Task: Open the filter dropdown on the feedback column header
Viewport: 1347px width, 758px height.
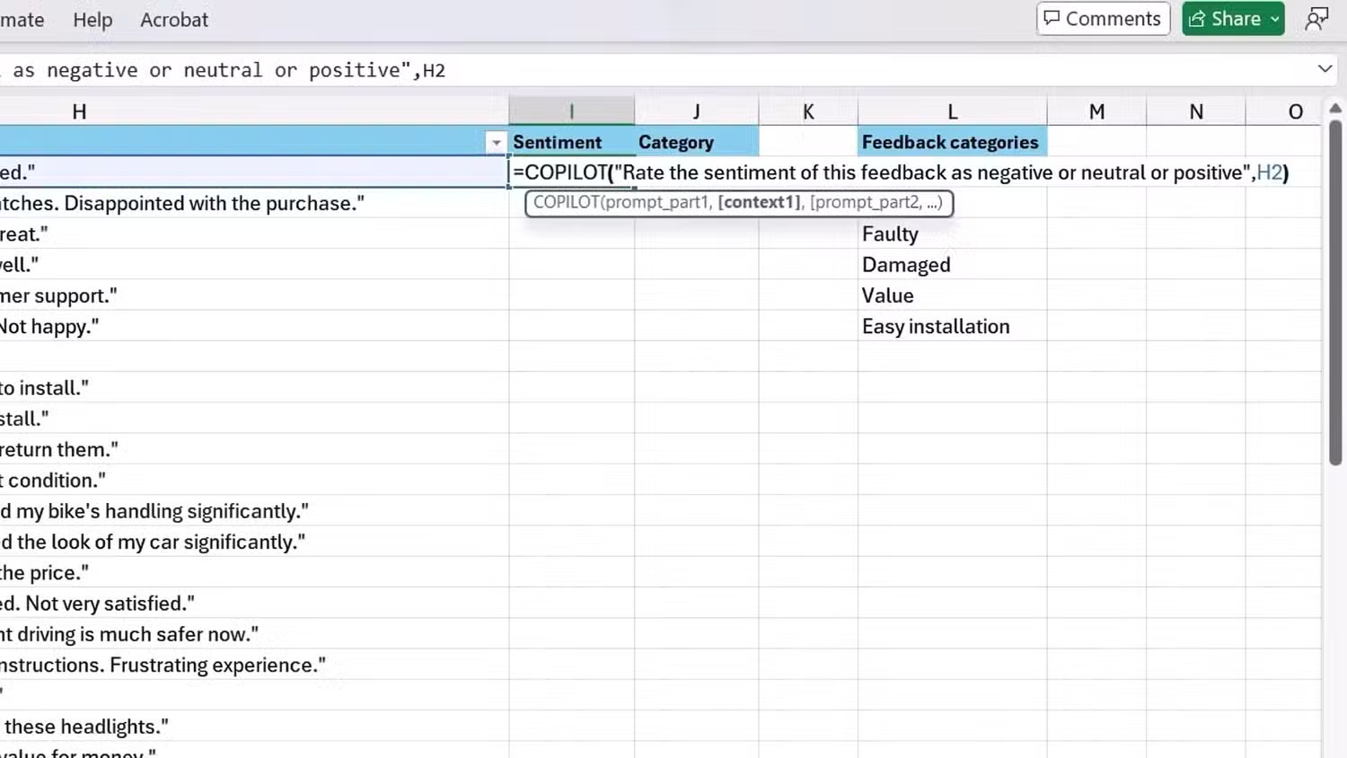Action: pyautogui.click(x=497, y=142)
